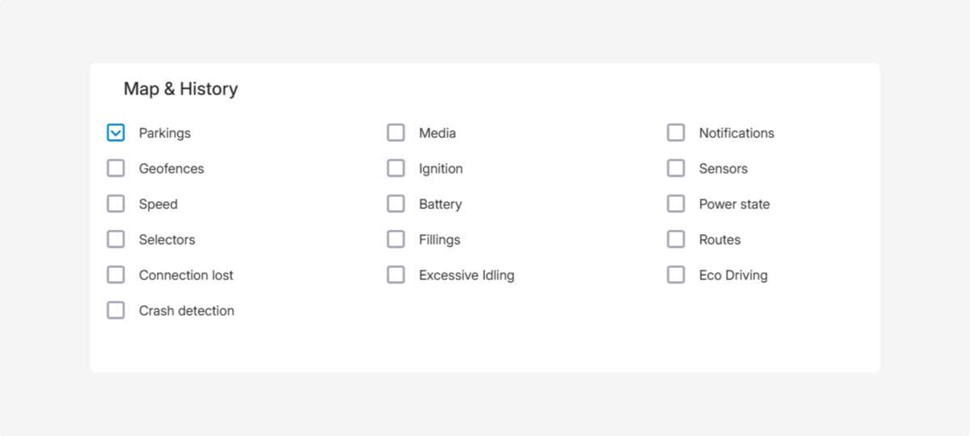Enable the Geofences checkbox
This screenshot has height=436, width=970.
tap(116, 168)
